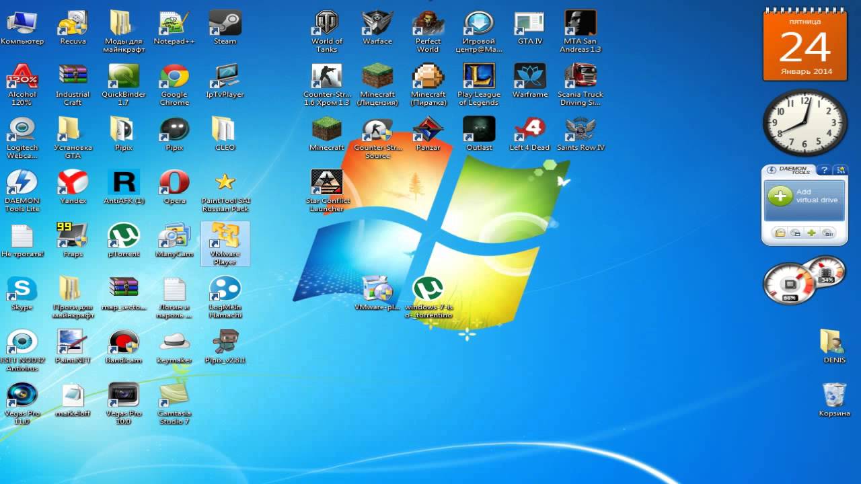
Task: Open the DAEMON Tools gadget help button
Action: pos(824,171)
